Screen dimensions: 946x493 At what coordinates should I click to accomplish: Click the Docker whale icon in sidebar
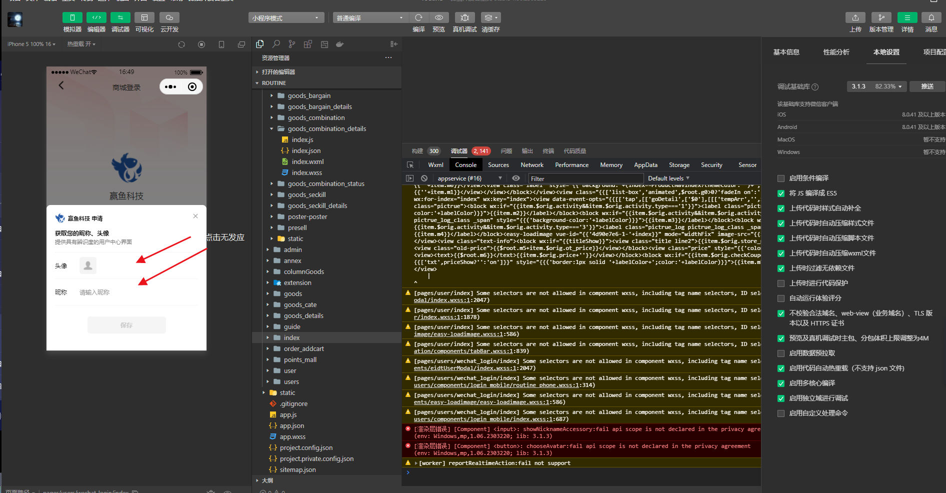pyautogui.click(x=340, y=44)
